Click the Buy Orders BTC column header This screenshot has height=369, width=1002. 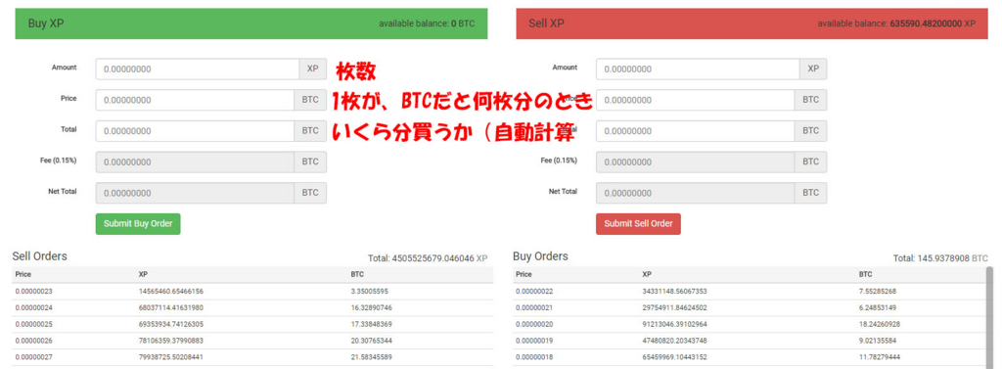coord(865,274)
